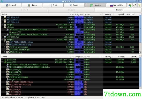Open the Bandwidth tab

coord(116,5)
